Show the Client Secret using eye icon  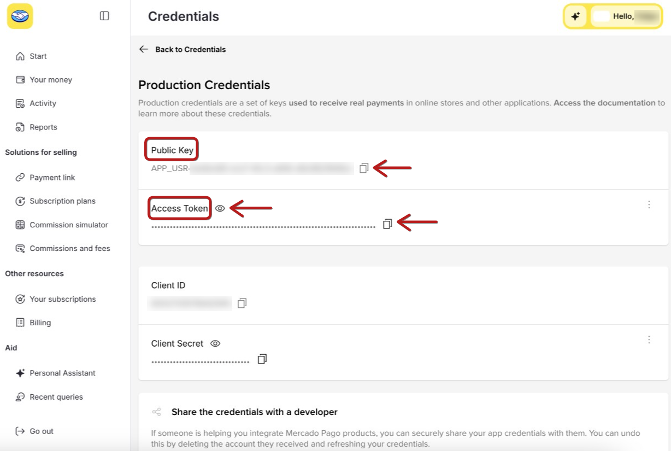click(215, 344)
